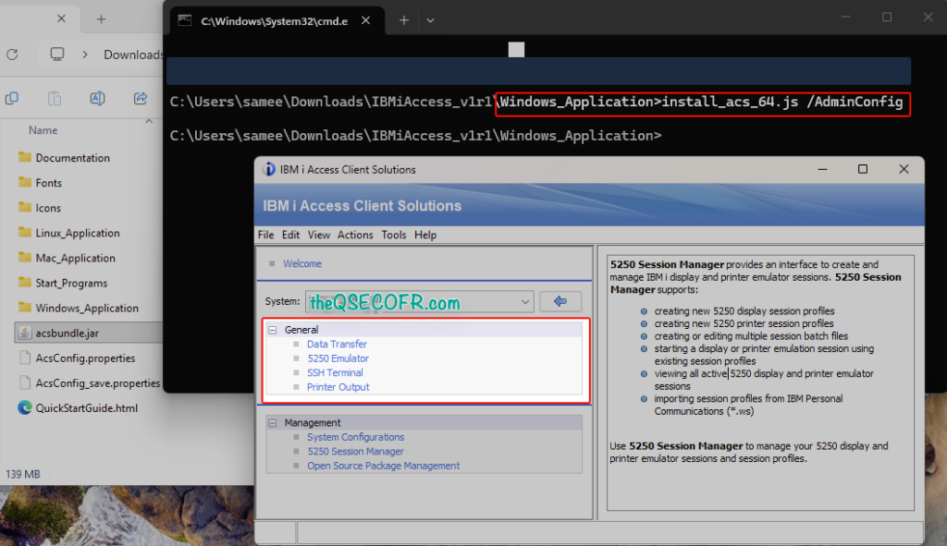Maximize the IBM i Access window

point(863,170)
